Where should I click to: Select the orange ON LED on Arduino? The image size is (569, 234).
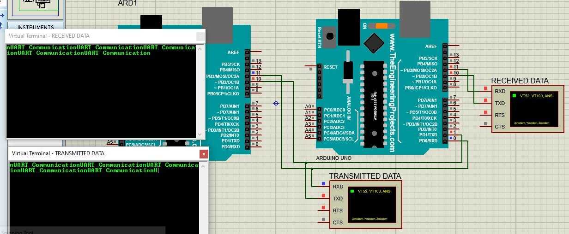[x=381, y=26]
